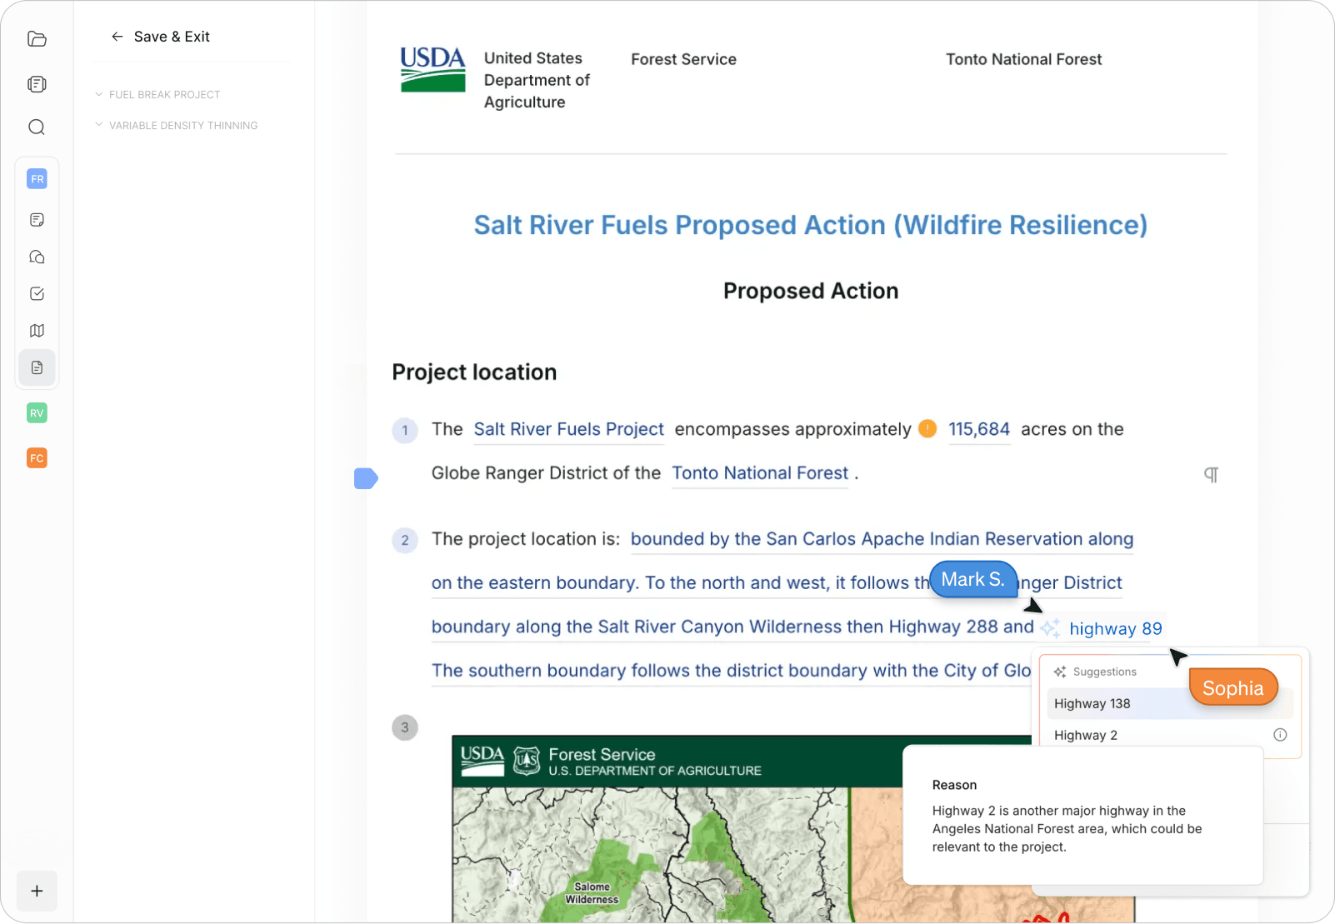The image size is (1335, 924).
Task: Collapse the FUEL BREAK PROJECT section
Action: pyautogui.click(x=99, y=94)
